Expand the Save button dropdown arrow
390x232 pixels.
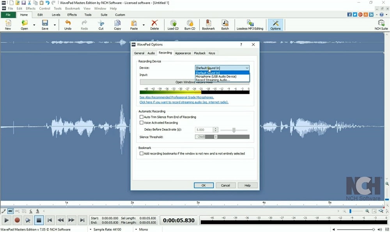point(55,25)
